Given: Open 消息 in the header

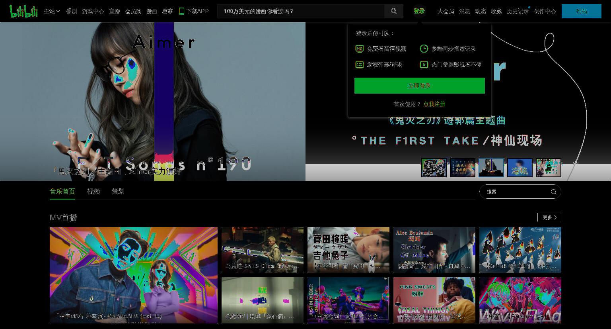Looking at the screenshot, I should pos(464,11).
